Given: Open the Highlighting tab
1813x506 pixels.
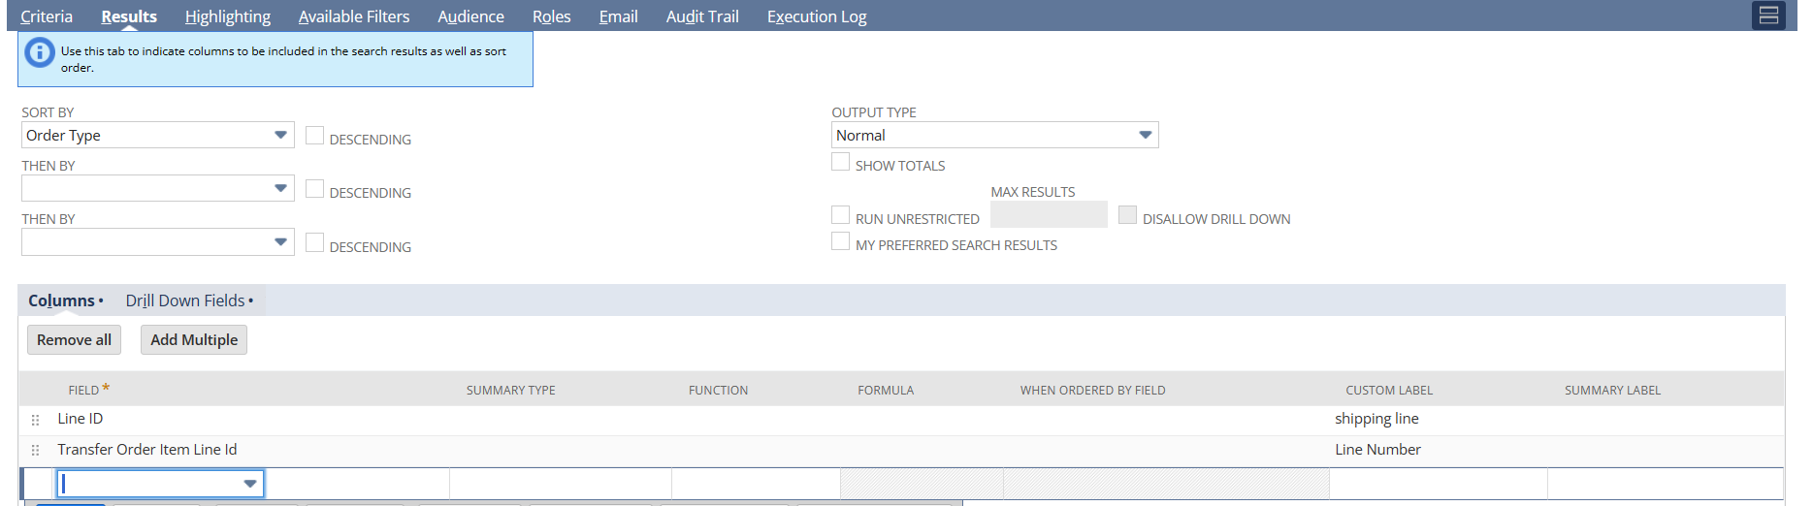Looking at the screenshot, I should click(x=228, y=16).
